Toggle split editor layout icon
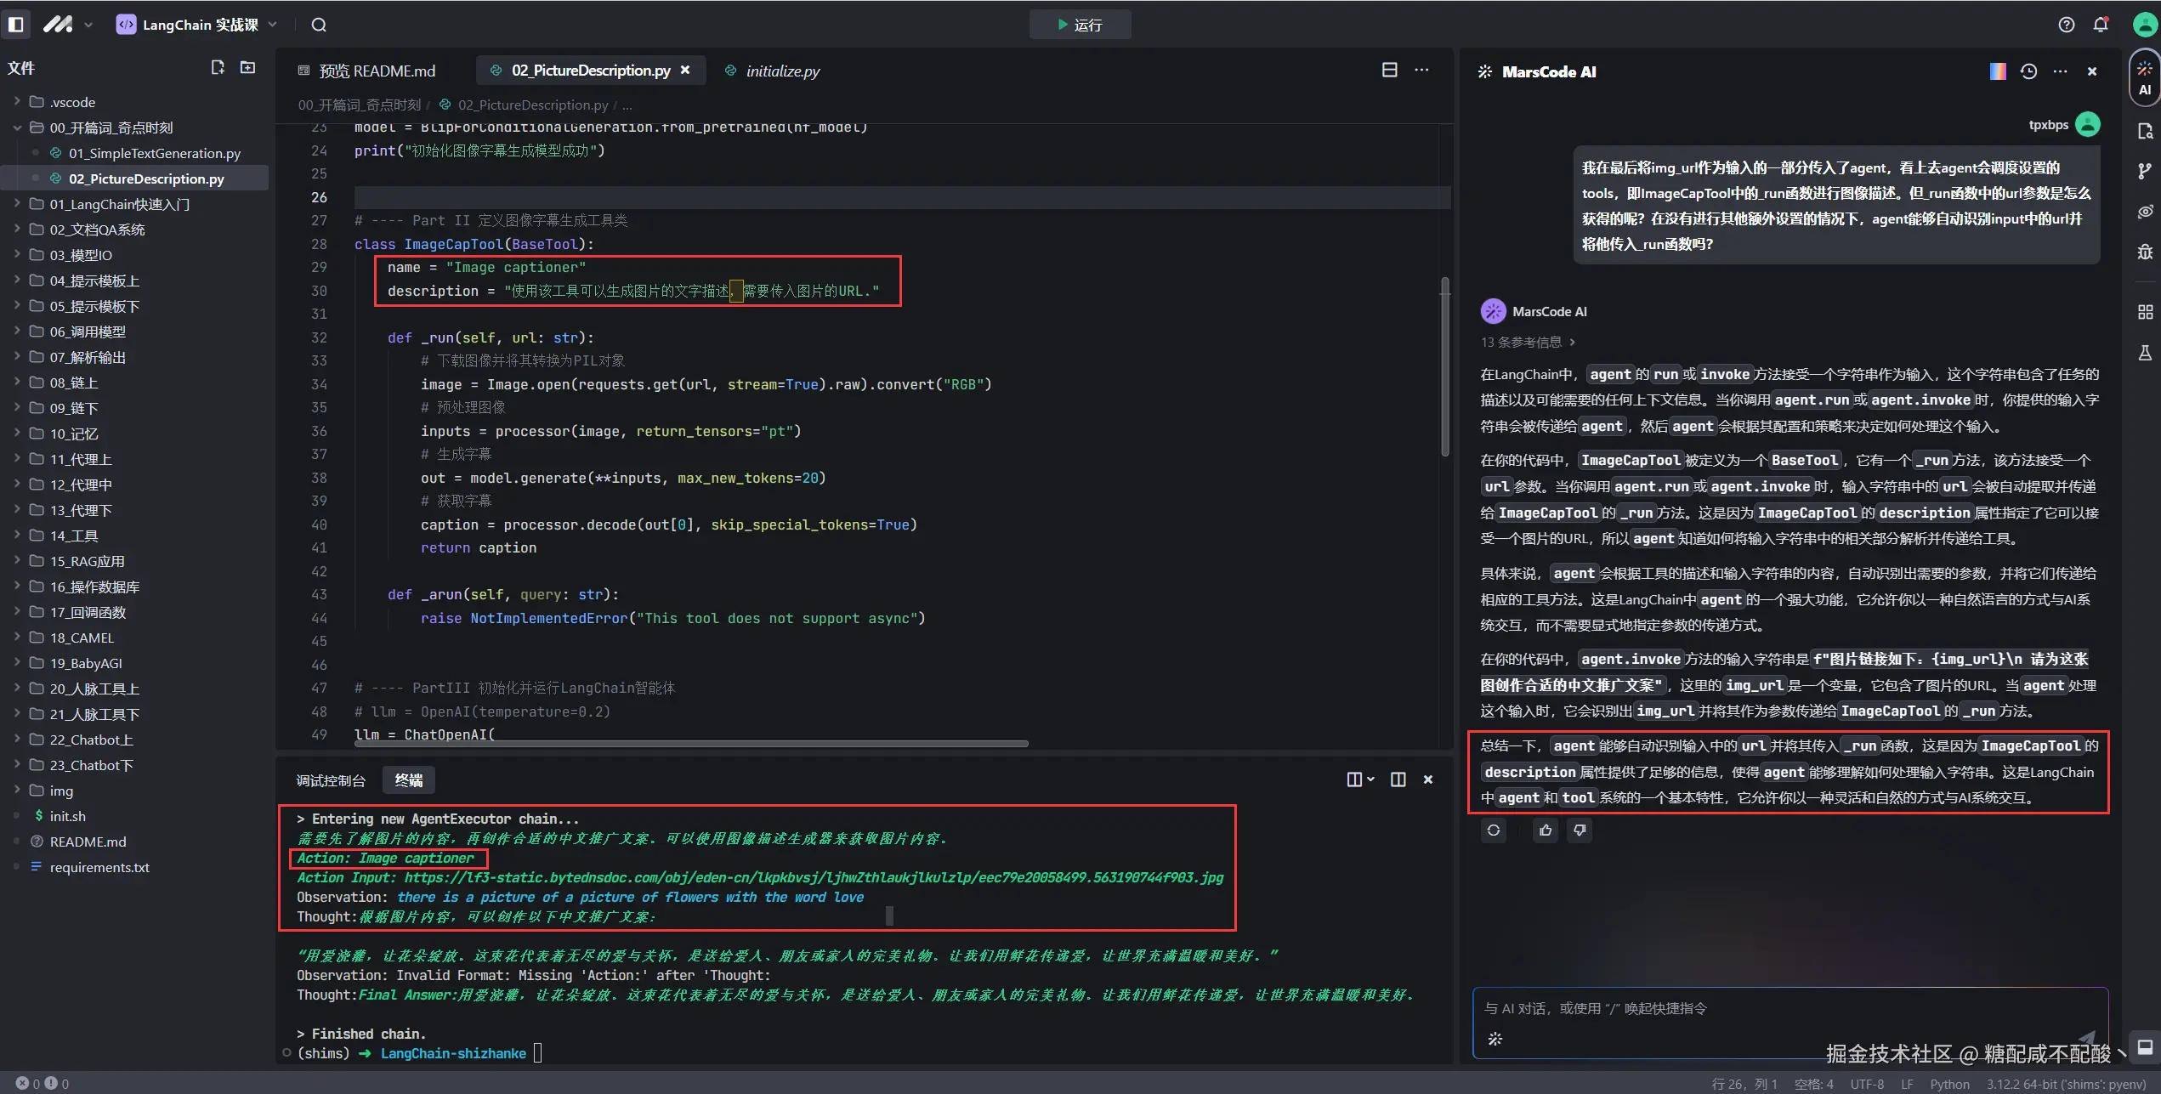2161x1094 pixels. coord(1389,70)
